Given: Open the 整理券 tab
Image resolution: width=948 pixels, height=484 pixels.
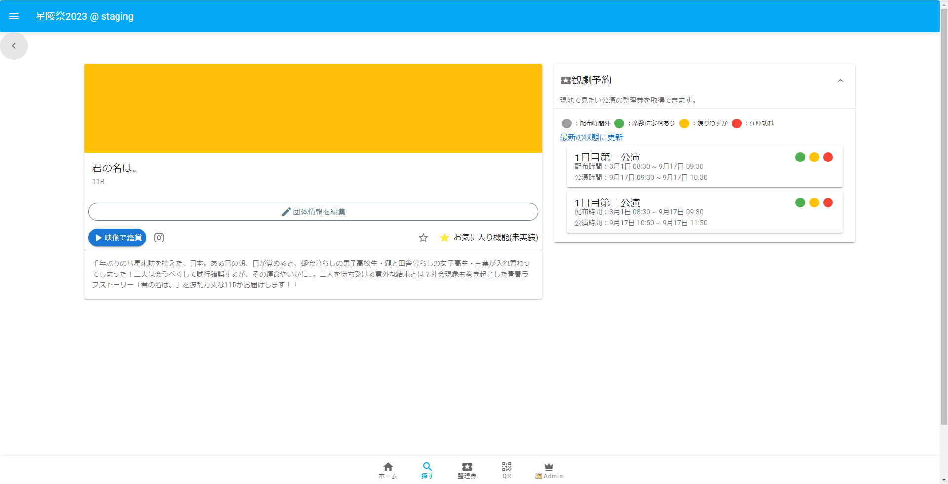Looking at the screenshot, I should point(467,470).
